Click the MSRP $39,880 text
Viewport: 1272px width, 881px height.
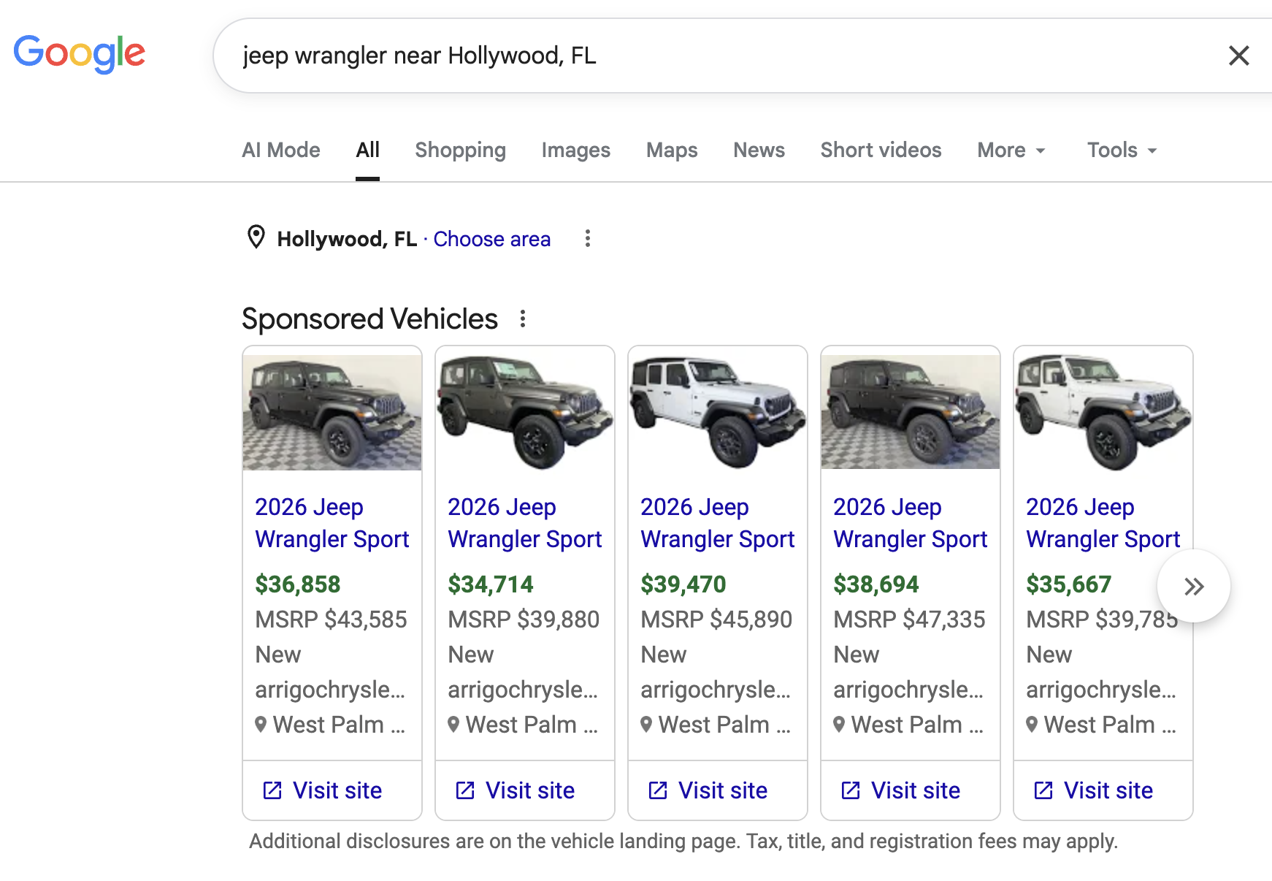point(524,619)
